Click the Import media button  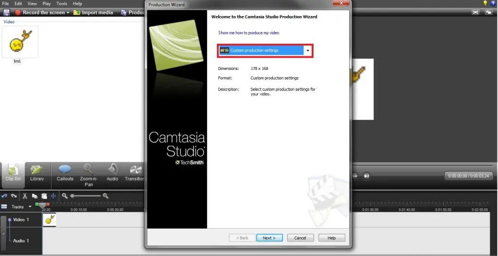(93, 12)
